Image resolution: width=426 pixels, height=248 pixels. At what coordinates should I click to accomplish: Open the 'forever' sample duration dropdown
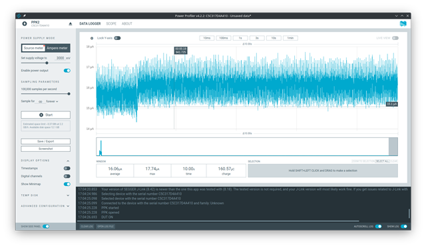tap(52, 101)
